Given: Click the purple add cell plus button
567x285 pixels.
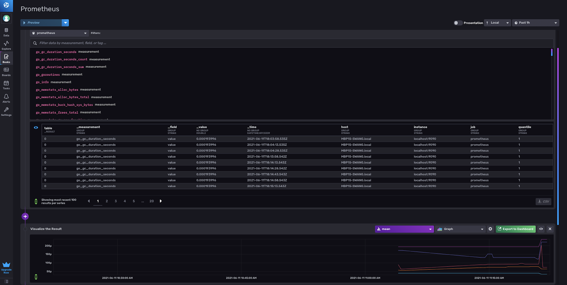Looking at the screenshot, I should click(25, 216).
